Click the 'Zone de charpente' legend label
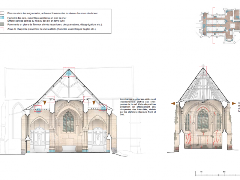Viewport: 240px width, 180px height. (x=49, y=28)
